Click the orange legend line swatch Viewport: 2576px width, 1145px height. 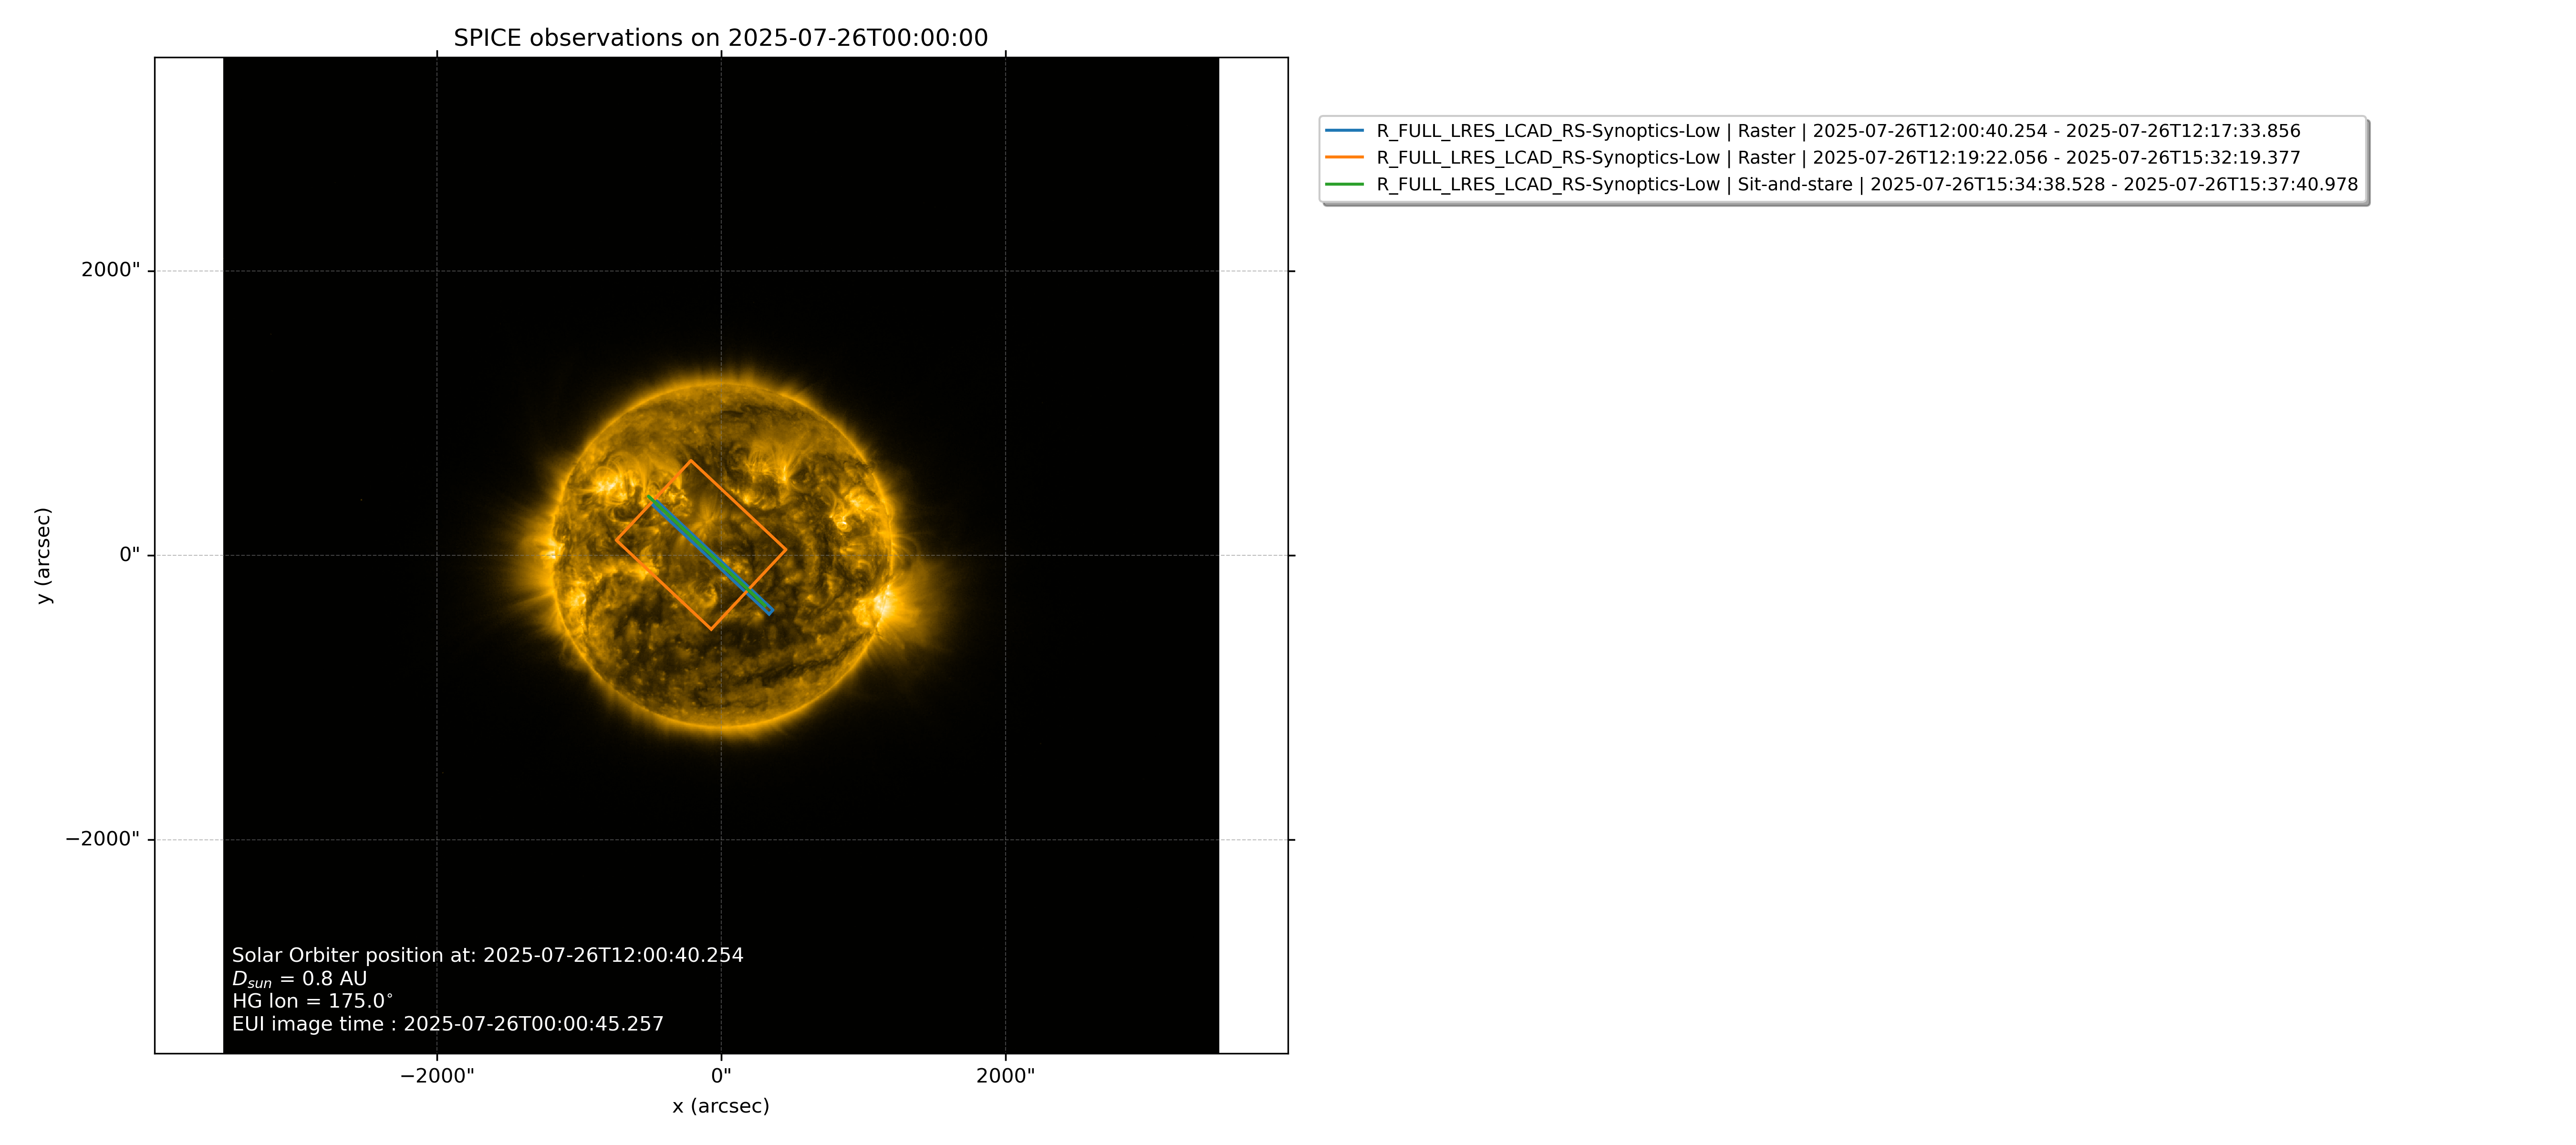point(1344,158)
